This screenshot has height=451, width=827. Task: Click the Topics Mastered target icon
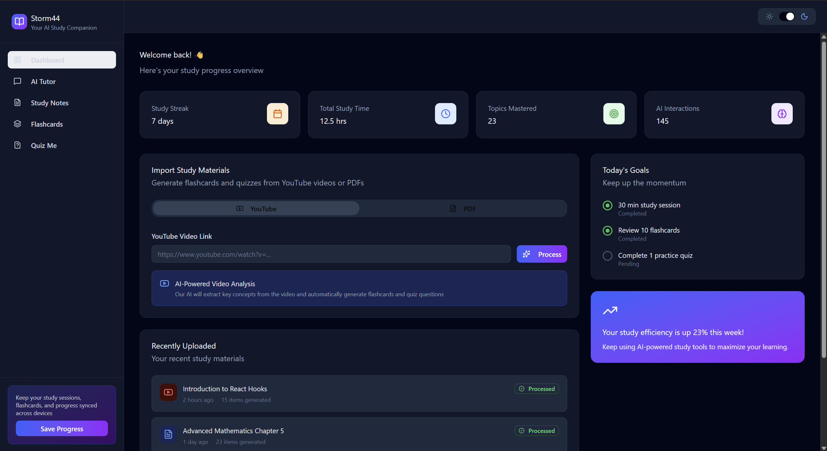point(614,114)
